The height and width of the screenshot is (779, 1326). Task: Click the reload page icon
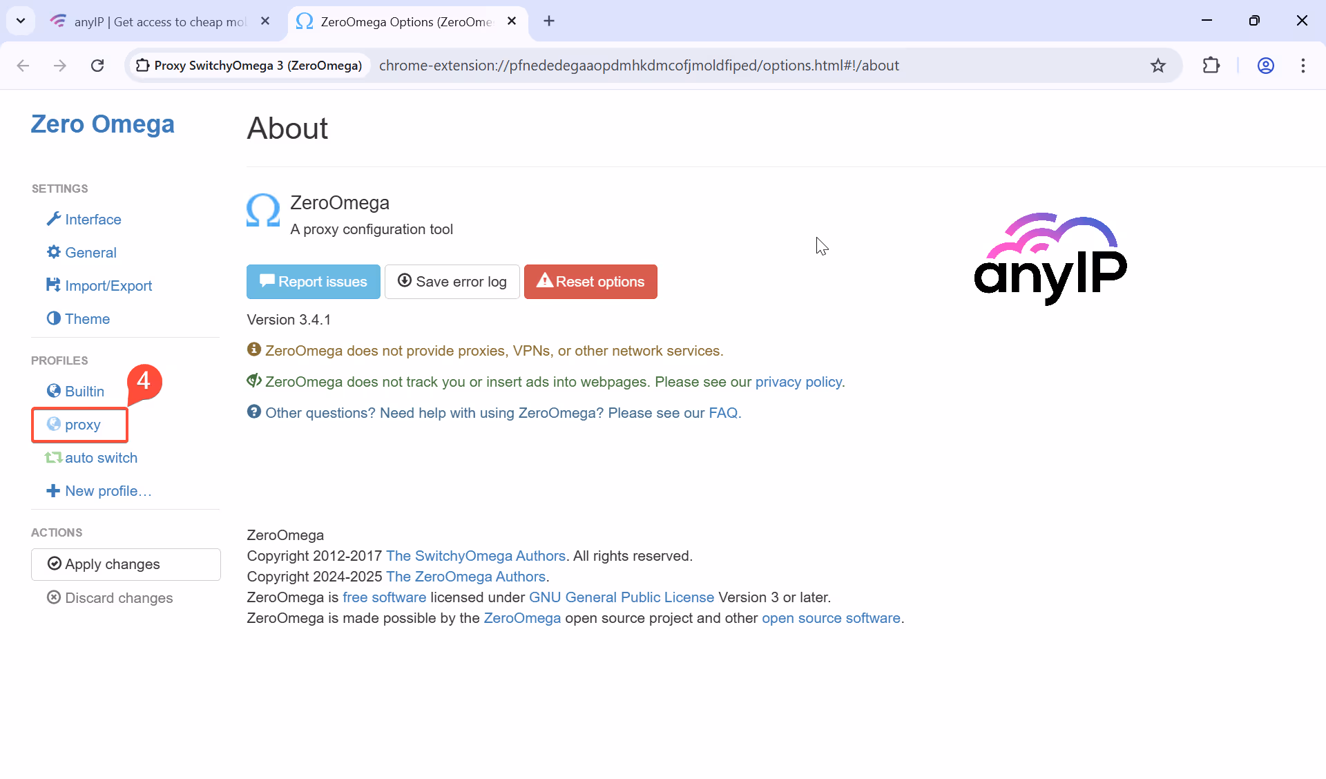point(97,65)
